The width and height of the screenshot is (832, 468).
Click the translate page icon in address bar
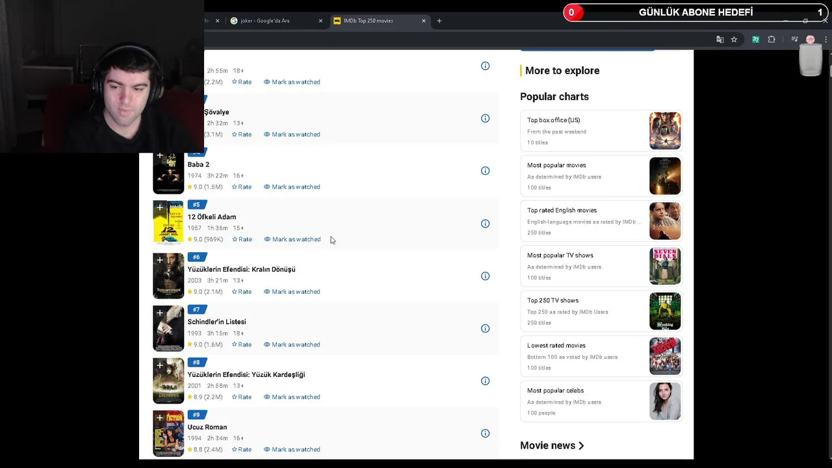point(720,40)
